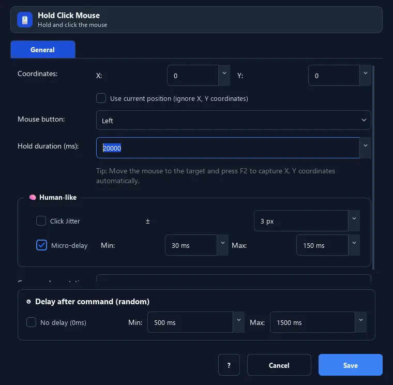
Task: Click the Hold duration field showing 20000
Action: pos(228,147)
